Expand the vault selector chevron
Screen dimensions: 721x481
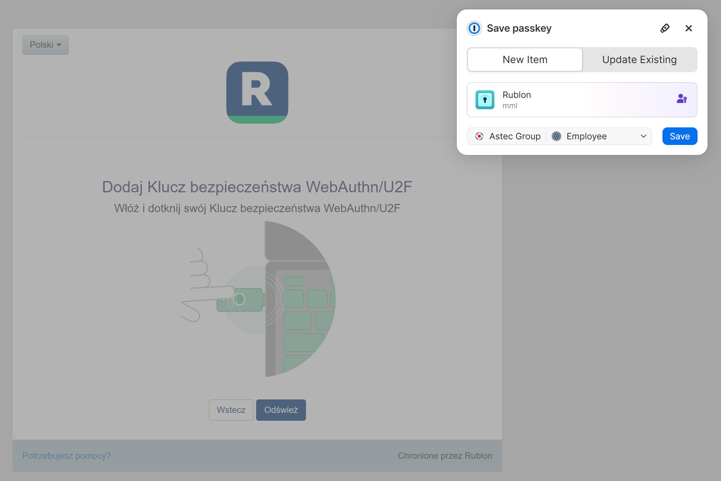click(643, 136)
